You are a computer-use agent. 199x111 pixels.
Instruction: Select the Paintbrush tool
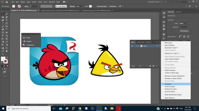[x=3, y=27]
